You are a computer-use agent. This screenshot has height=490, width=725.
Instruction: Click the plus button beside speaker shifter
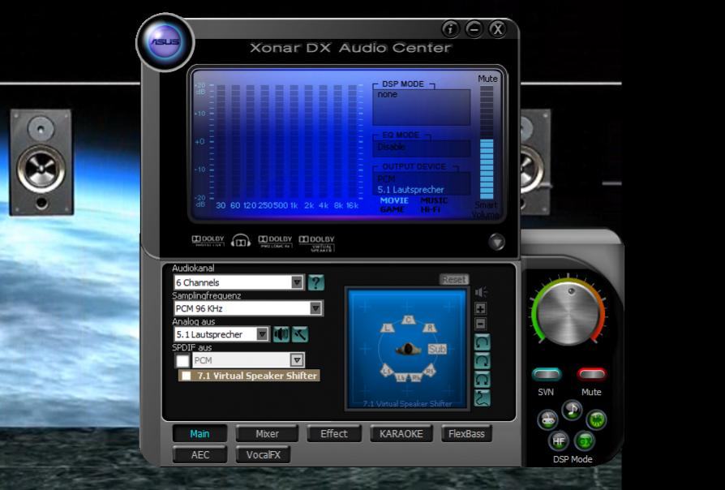coord(480,308)
